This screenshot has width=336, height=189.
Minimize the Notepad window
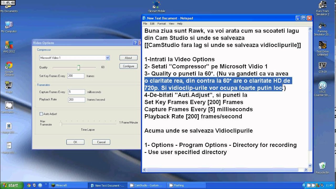pos(298,18)
